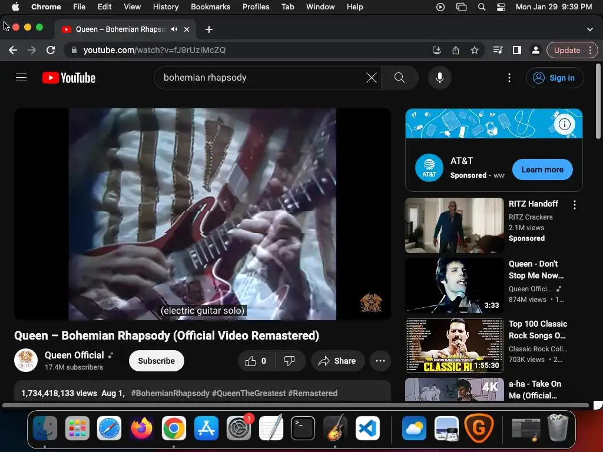Expand the tab search chevron
Image resolution: width=603 pixels, height=452 pixels.
tap(590, 29)
